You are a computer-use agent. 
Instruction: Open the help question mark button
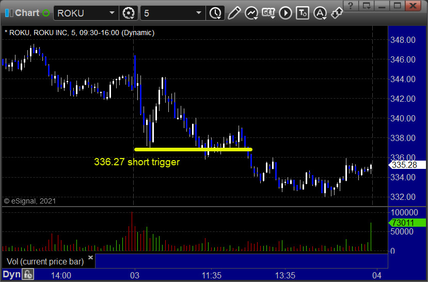click(x=351, y=6)
